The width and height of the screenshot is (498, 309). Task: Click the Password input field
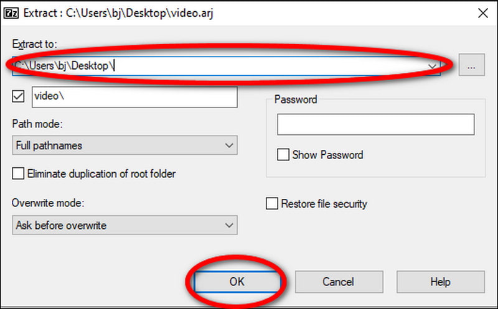click(375, 124)
